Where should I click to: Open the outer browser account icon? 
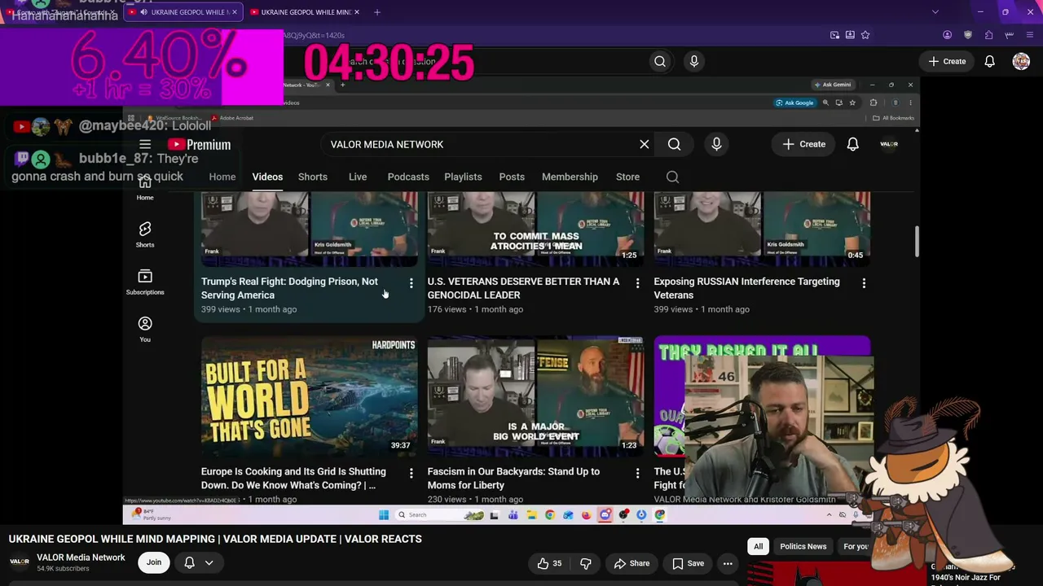click(x=947, y=35)
